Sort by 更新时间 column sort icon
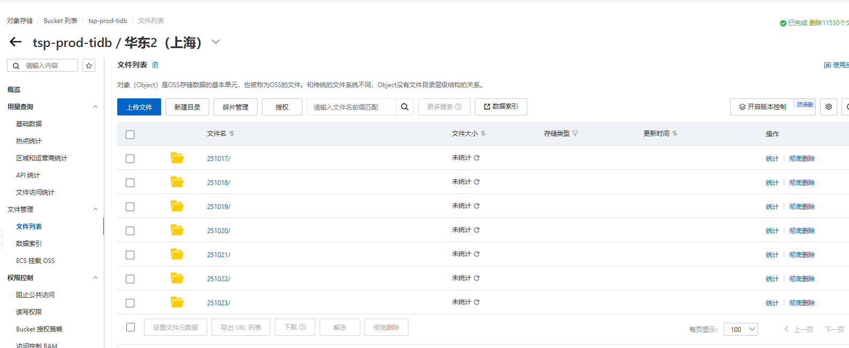 [x=675, y=134]
